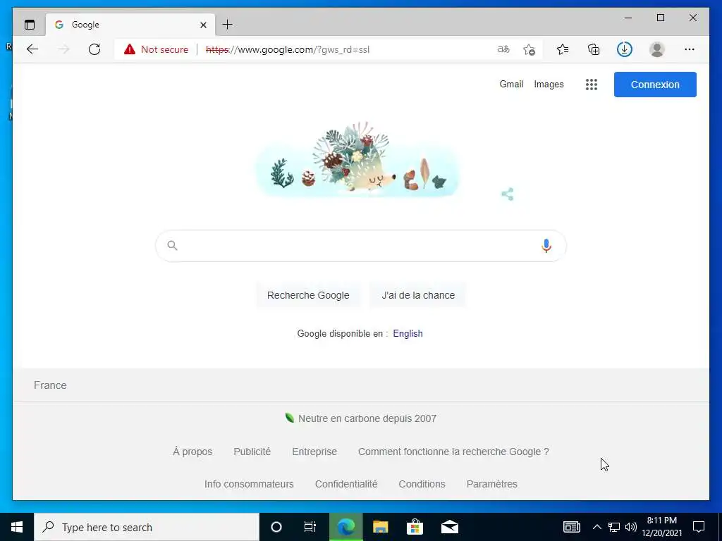Open the Images link

point(549,85)
